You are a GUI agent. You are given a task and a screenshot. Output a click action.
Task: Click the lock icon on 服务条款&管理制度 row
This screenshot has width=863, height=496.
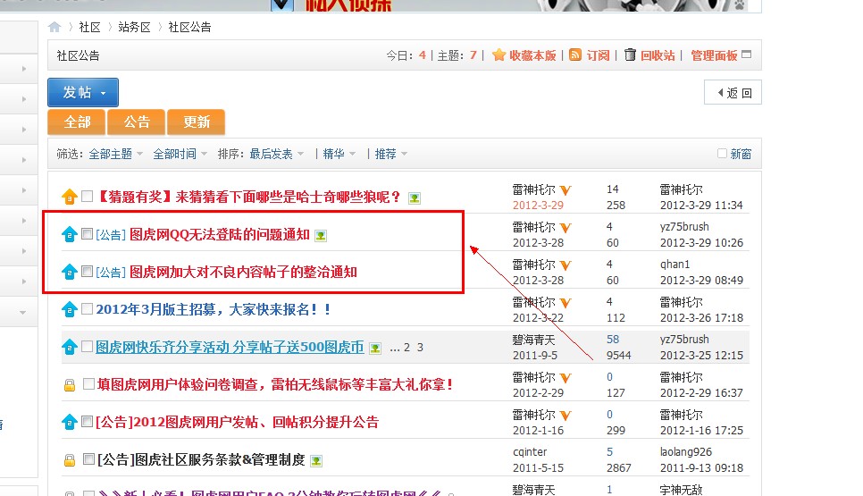(x=70, y=459)
